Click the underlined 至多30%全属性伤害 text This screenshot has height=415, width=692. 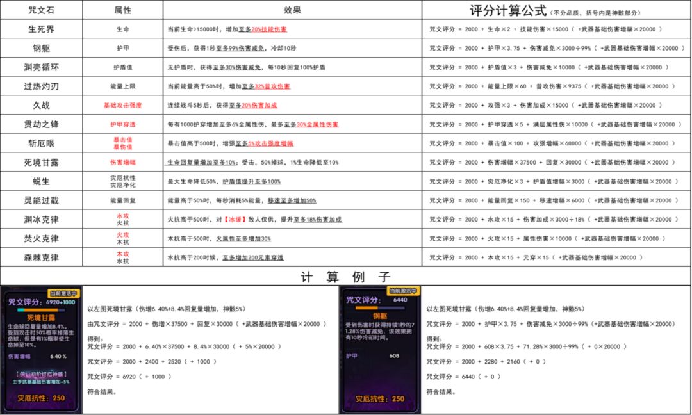tap(311, 124)
